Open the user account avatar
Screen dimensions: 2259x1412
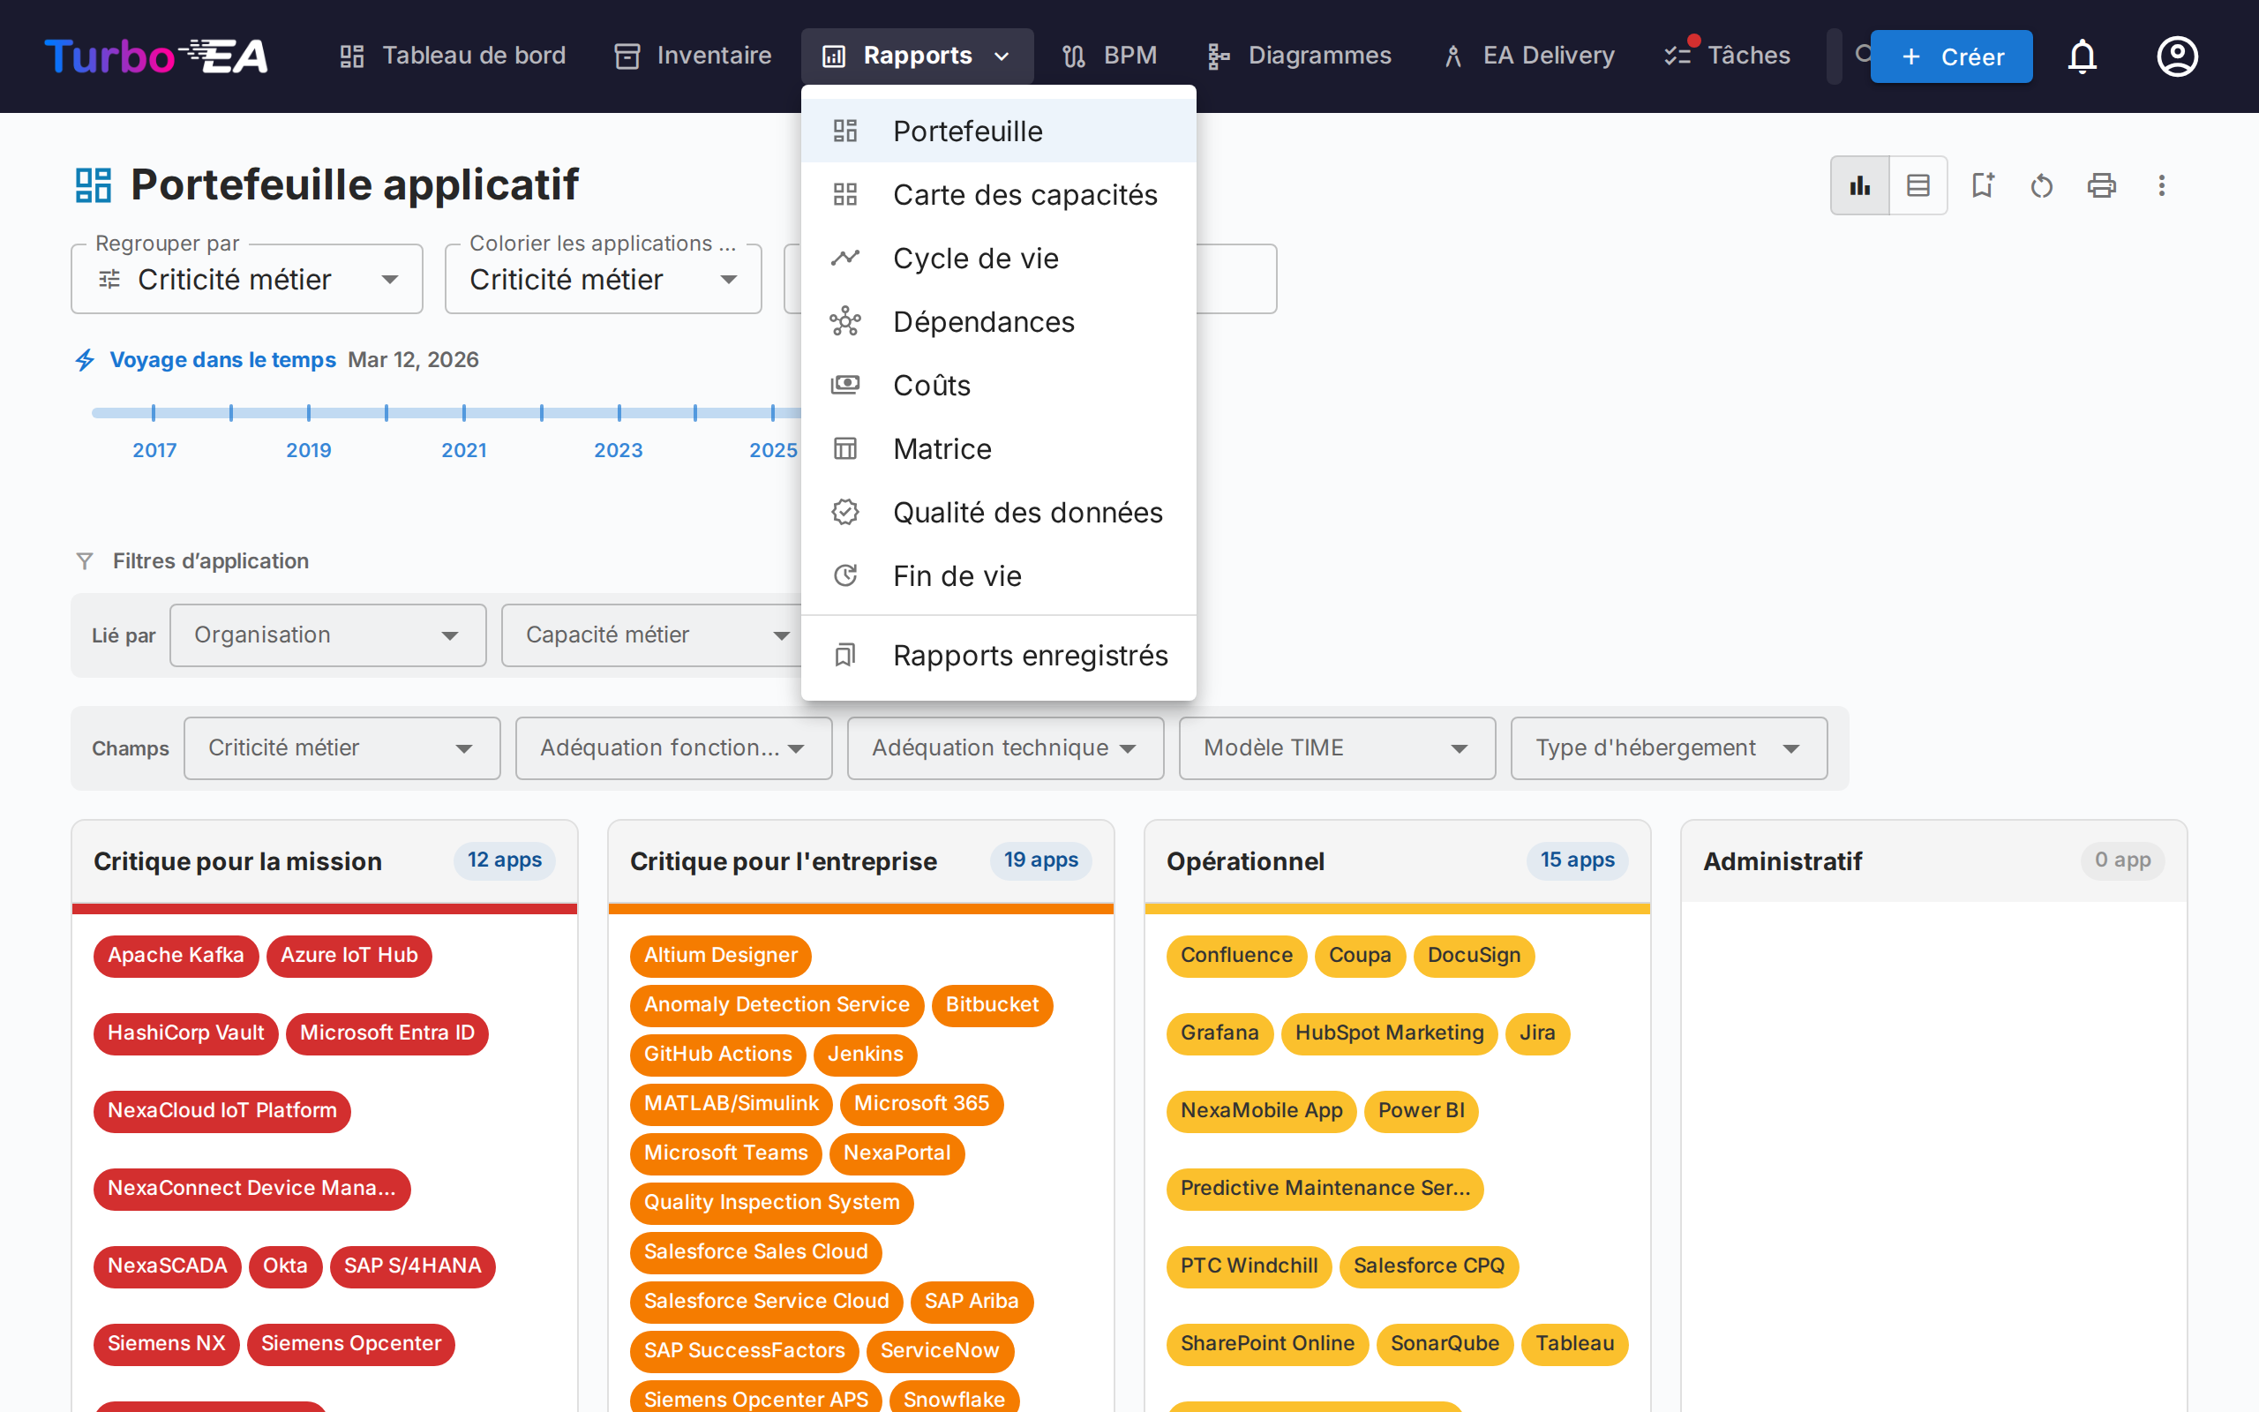point(2176,56)
